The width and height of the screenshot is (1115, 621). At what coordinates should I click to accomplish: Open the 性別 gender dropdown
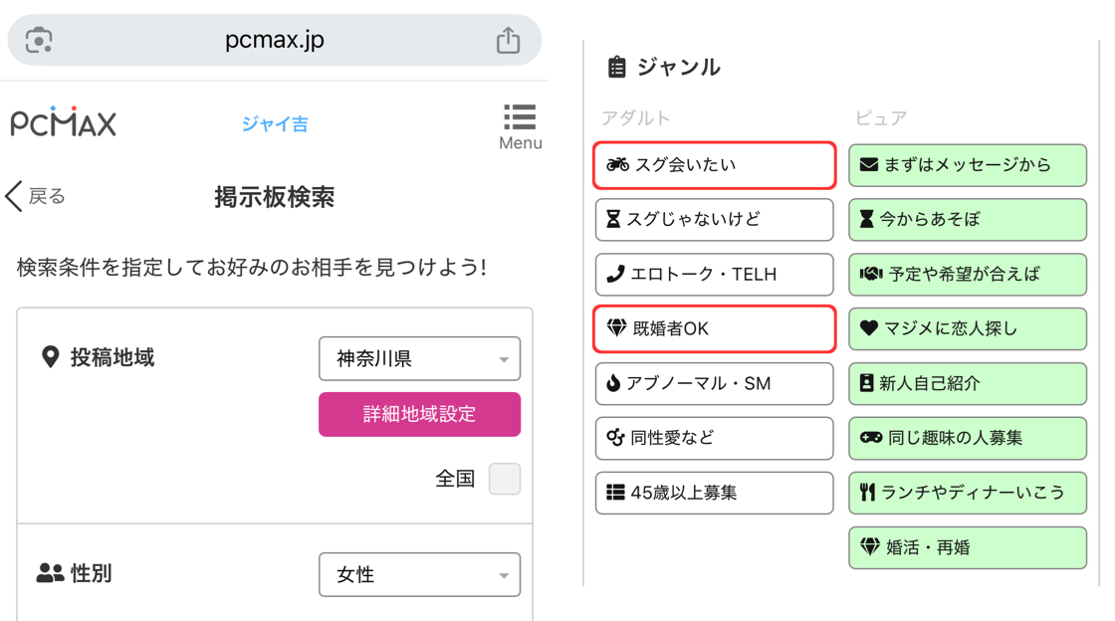[x=419, y=574]
